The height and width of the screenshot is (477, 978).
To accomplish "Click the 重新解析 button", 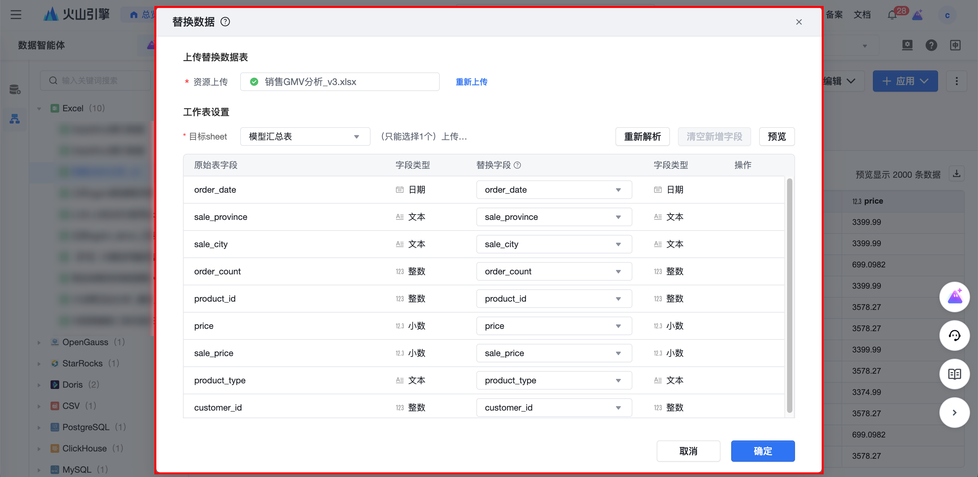I will pyautogui.click(x=642, y=137).
